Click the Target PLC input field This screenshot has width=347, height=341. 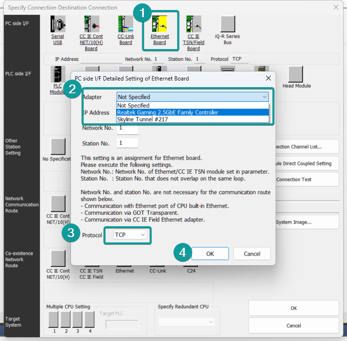(122, 325)
